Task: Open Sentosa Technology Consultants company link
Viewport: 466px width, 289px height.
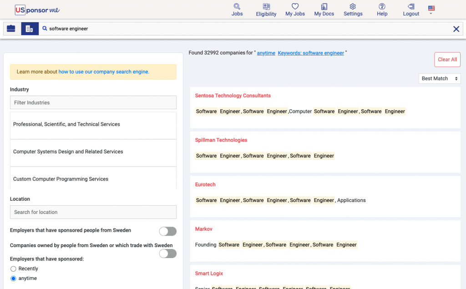Action: click(233, 96)
